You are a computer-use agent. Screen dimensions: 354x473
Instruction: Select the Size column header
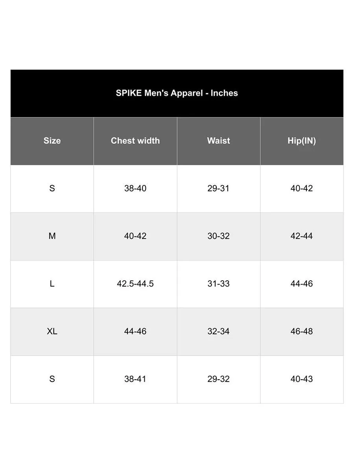(52, 141)
